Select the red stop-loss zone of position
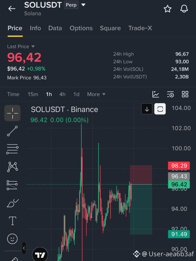Viewport: 196px width, 261px height. pos(141,175)
